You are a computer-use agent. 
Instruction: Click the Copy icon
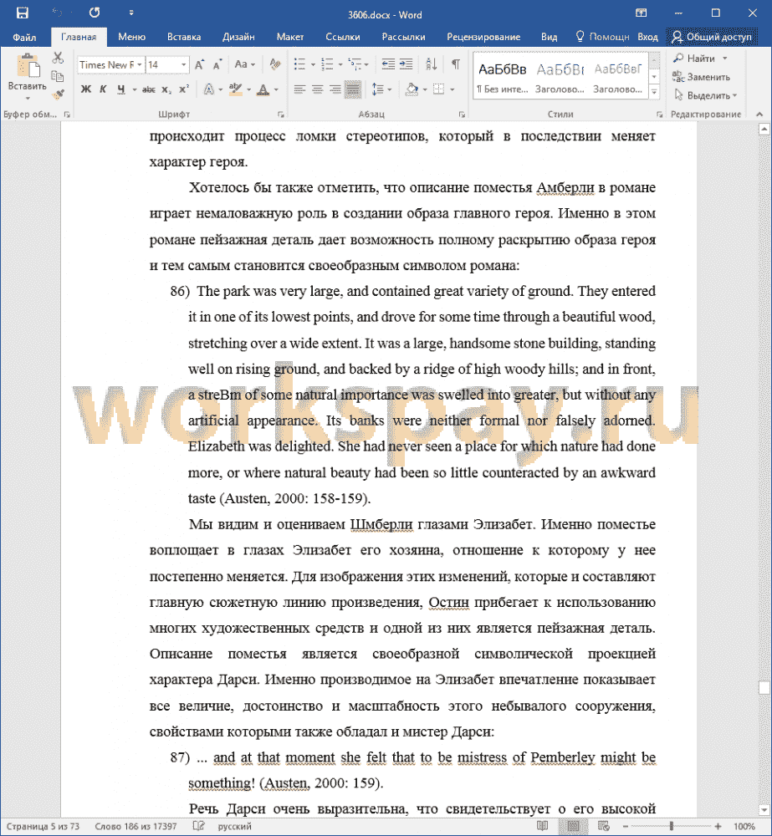click(58, 76)
